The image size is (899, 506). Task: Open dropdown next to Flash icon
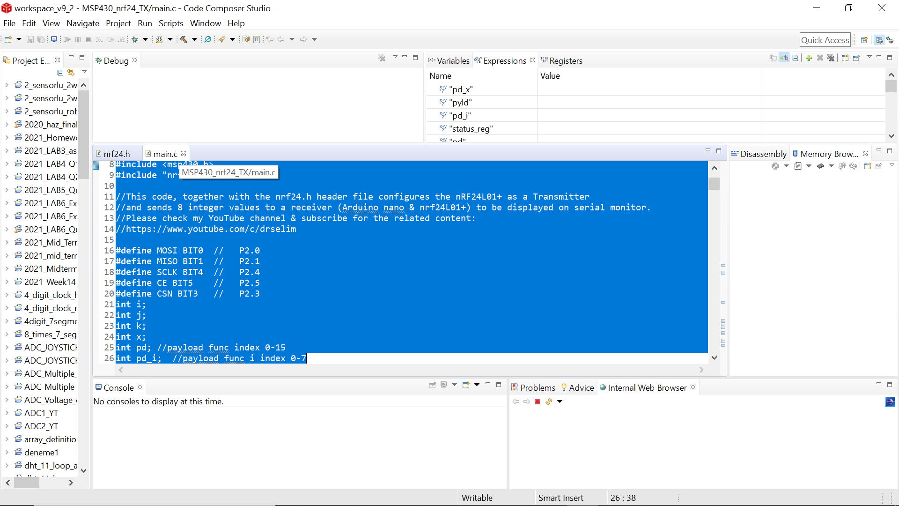170,39
